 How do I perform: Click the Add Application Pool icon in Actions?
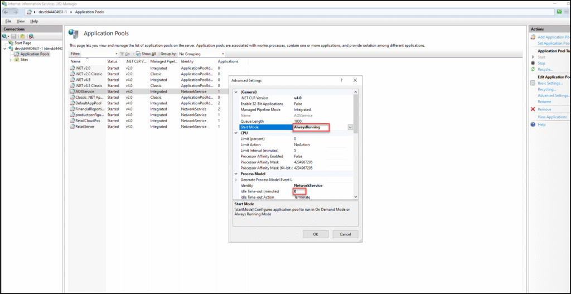533,37
